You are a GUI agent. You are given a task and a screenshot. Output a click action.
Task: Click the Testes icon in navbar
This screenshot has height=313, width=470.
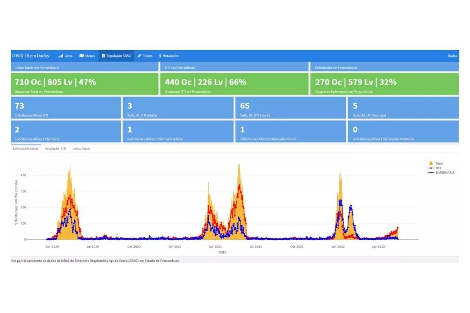coord(139,56)
